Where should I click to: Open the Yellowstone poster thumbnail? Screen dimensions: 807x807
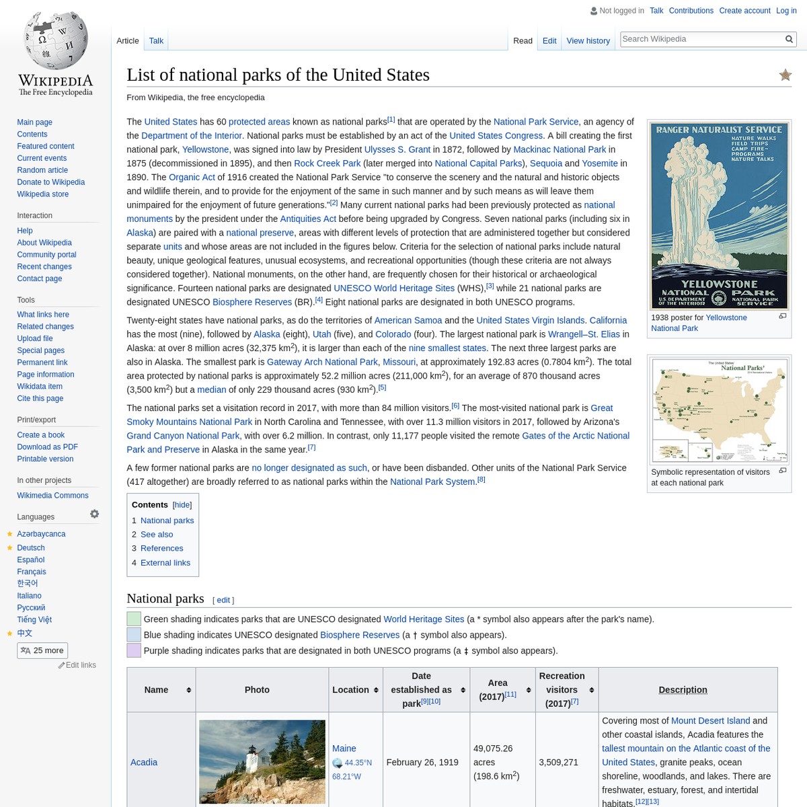coord(719,215)
